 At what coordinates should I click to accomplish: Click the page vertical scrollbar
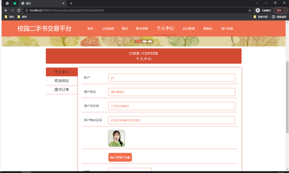(287, 97)
